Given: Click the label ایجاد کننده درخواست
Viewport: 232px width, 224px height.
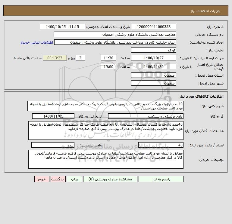Looking at the screenshot, I should point(207,42).
